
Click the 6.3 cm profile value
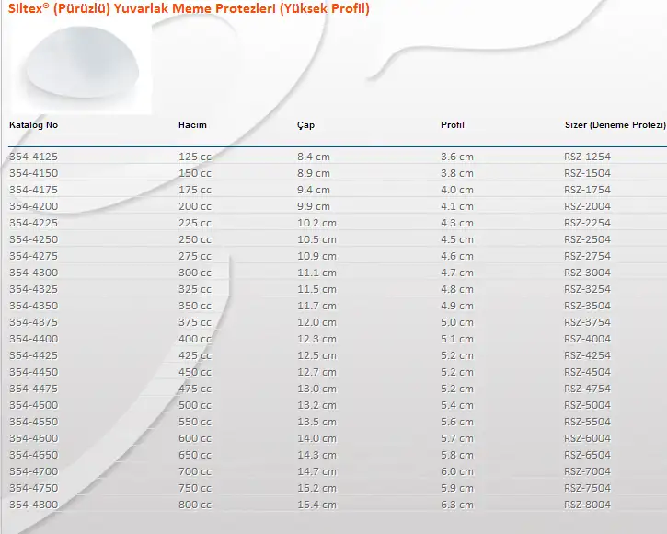[456, 505]
